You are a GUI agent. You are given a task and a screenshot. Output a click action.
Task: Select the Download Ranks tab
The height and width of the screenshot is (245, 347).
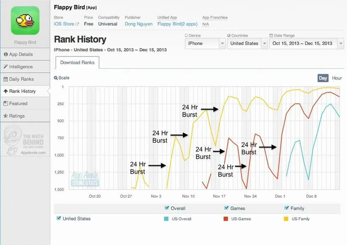point(78,62)
